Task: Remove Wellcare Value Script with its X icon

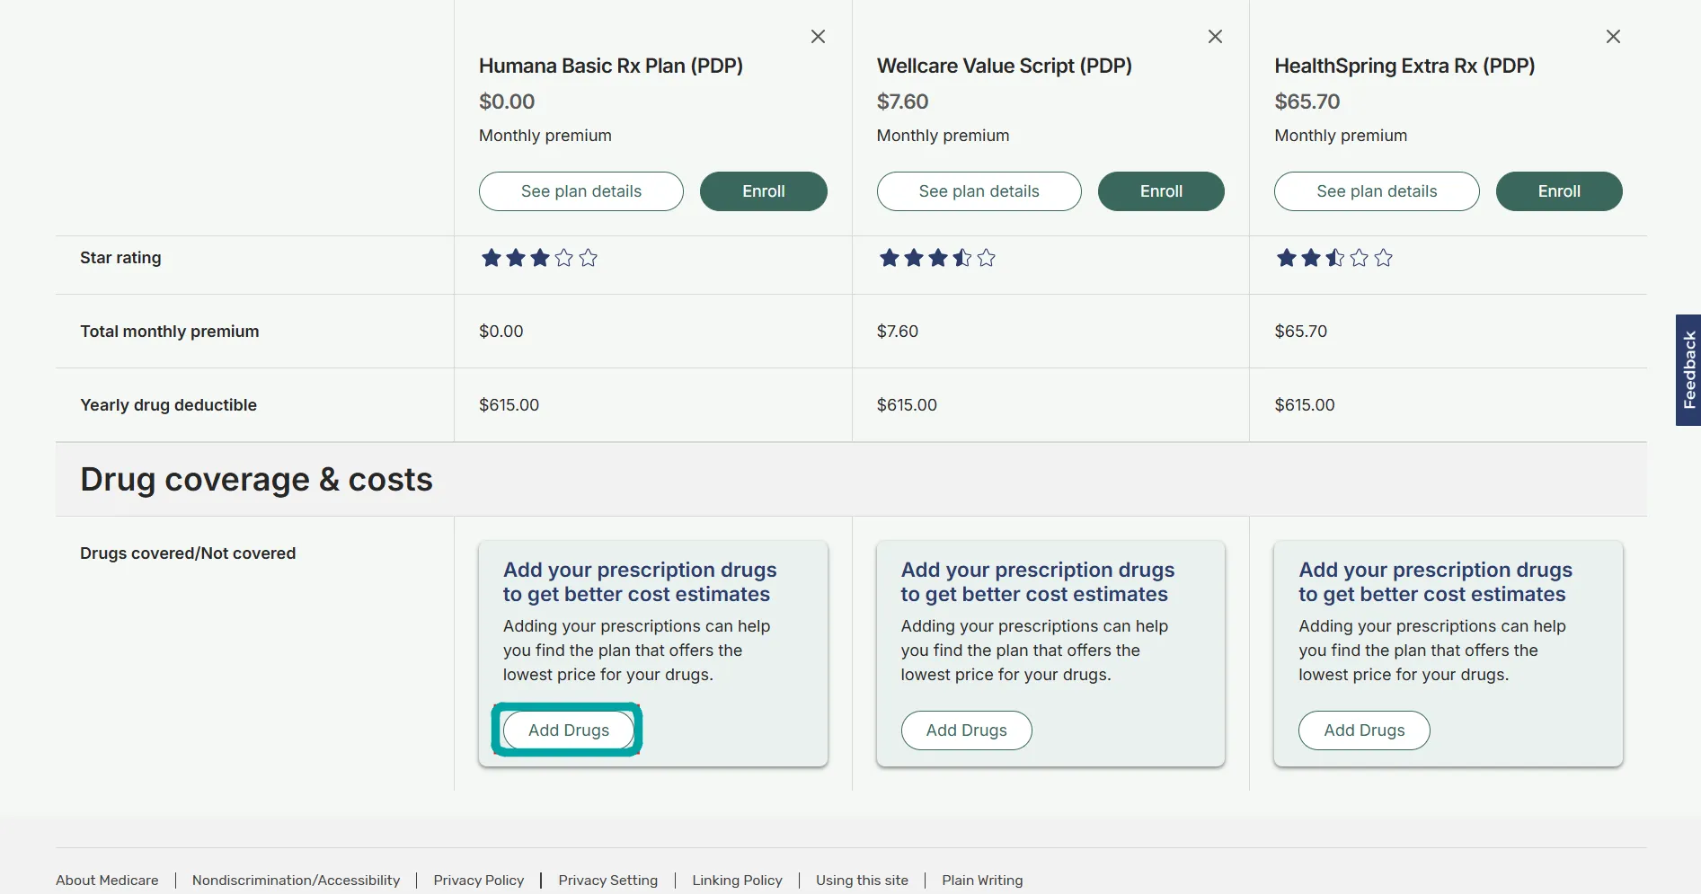Action: 1215,37
